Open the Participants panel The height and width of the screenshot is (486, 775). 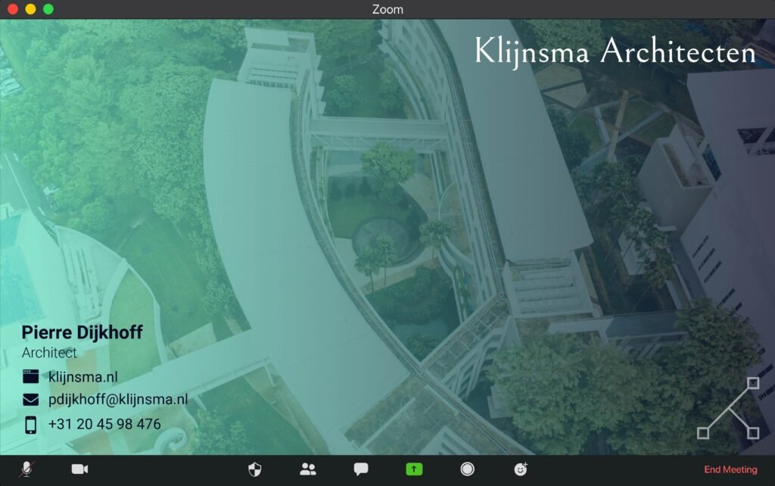coord(308,469)
